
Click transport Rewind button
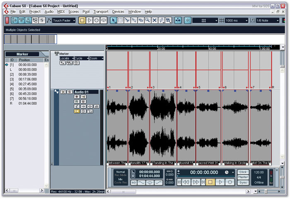(x=186, y=182)
